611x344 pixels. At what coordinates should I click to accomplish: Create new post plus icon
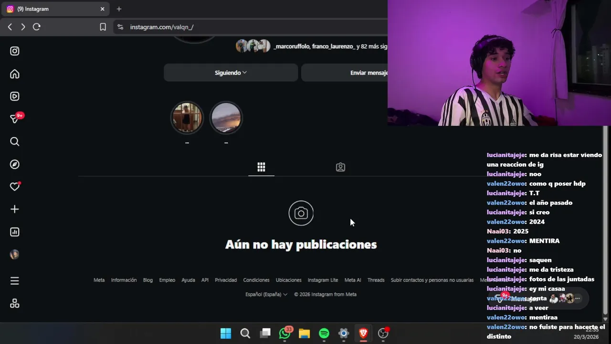(15, 209)
